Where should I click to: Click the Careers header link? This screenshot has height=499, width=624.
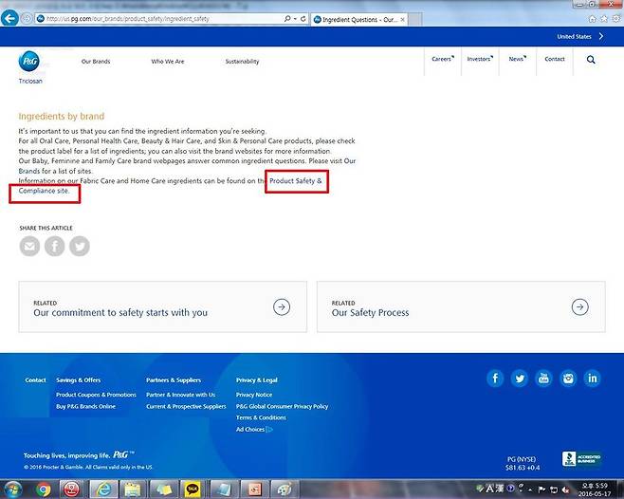[443, 60]
